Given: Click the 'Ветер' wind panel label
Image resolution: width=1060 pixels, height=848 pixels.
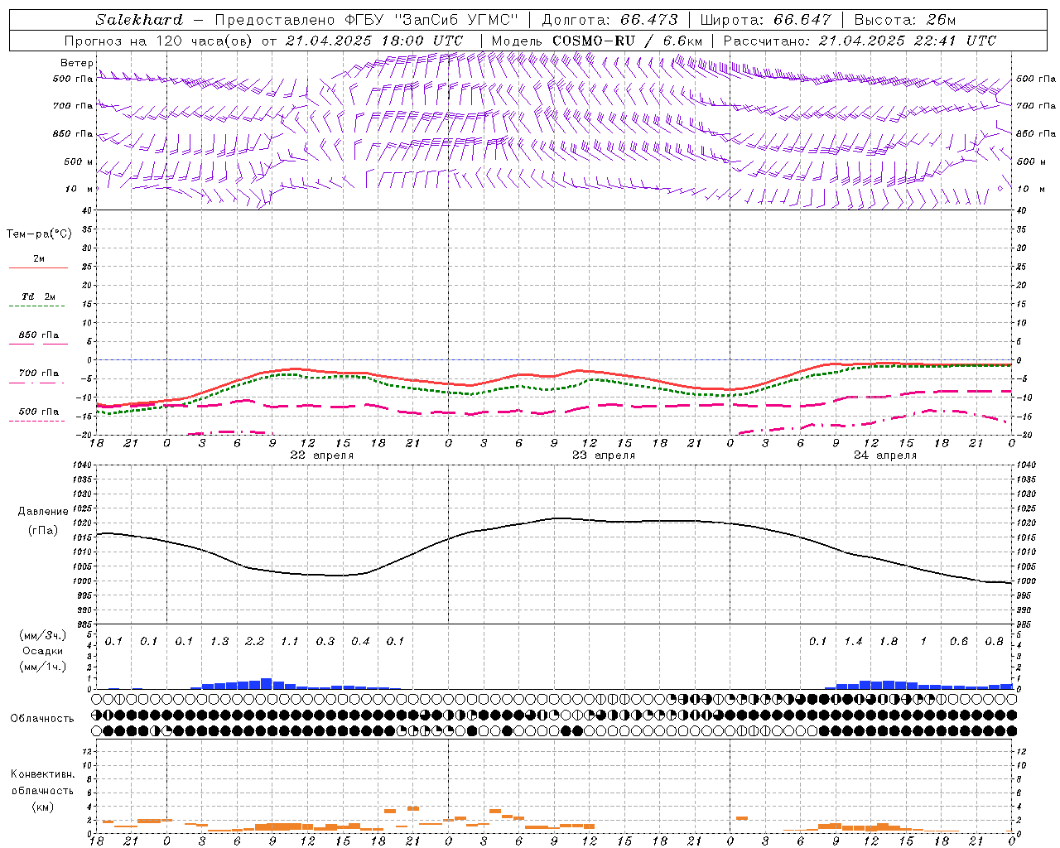Looking at the screenshot, I should click(x=77, y=63).
